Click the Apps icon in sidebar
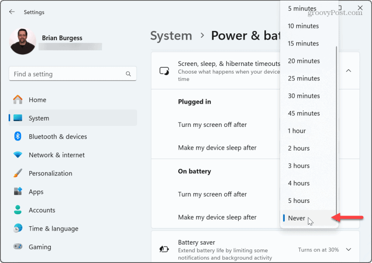Viewport: 372px width, 263px height. [x=18, y=191]
